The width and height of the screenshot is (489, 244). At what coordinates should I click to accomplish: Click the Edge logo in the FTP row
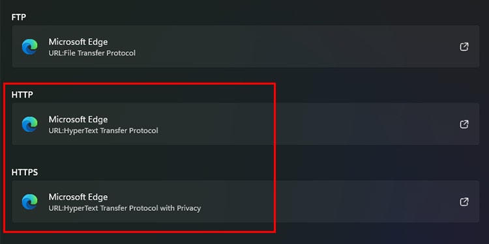pyautogui.click(x=29, y=47)
